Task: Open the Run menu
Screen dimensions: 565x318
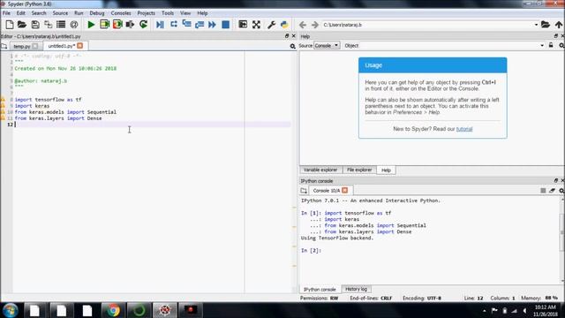Action: point(79,13)
